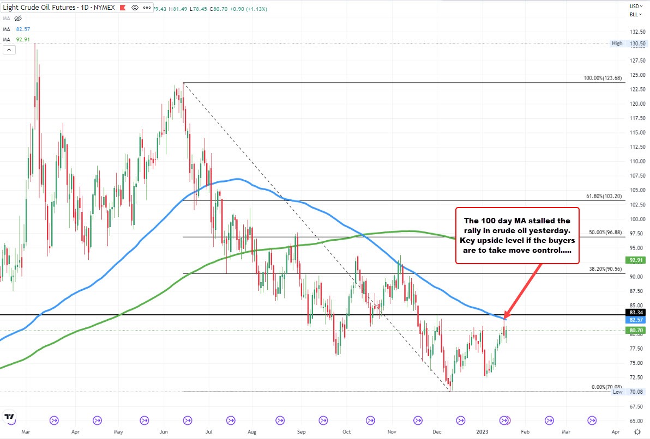Viewport: 650px width, 439px height.
Task: Open the contract rollover marker in mid-February 2023
Action: coord(549,421)
